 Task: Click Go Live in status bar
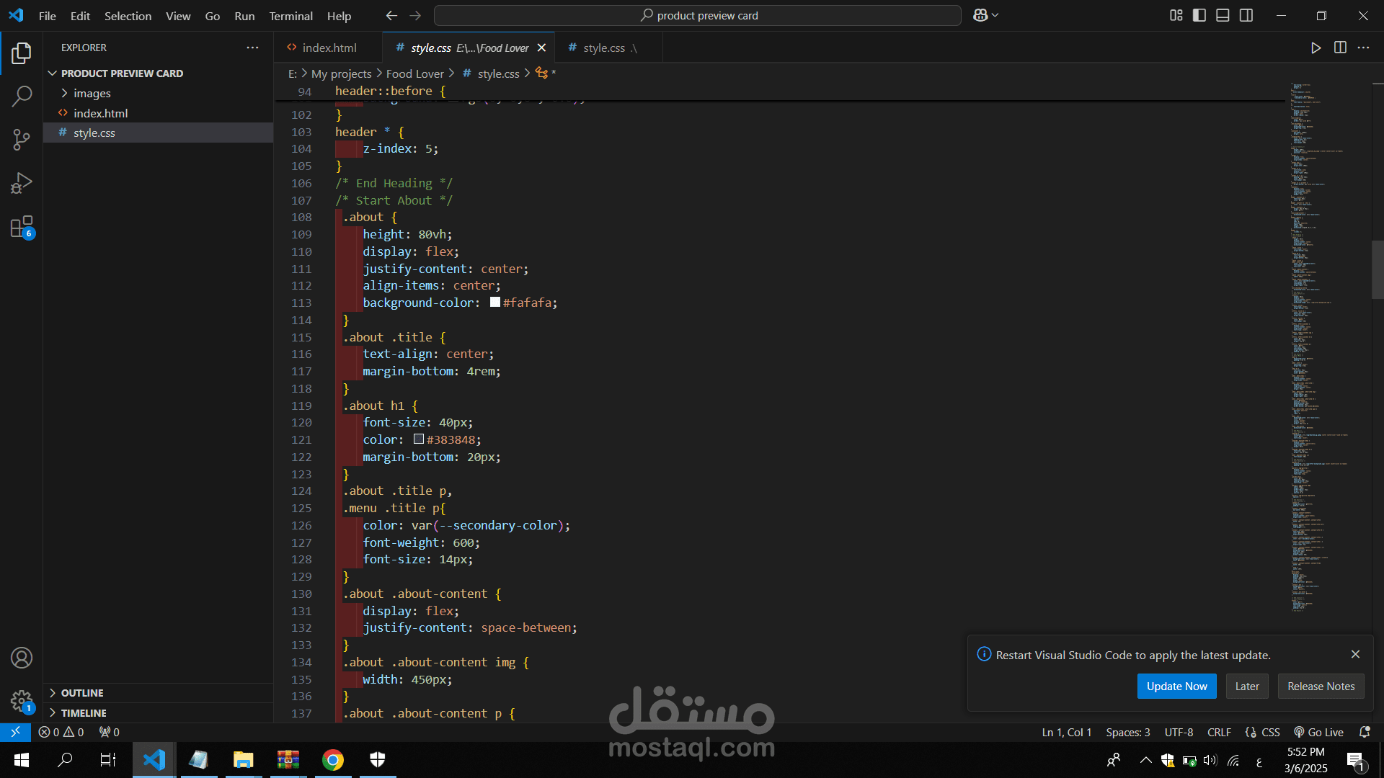(1318, 732)
